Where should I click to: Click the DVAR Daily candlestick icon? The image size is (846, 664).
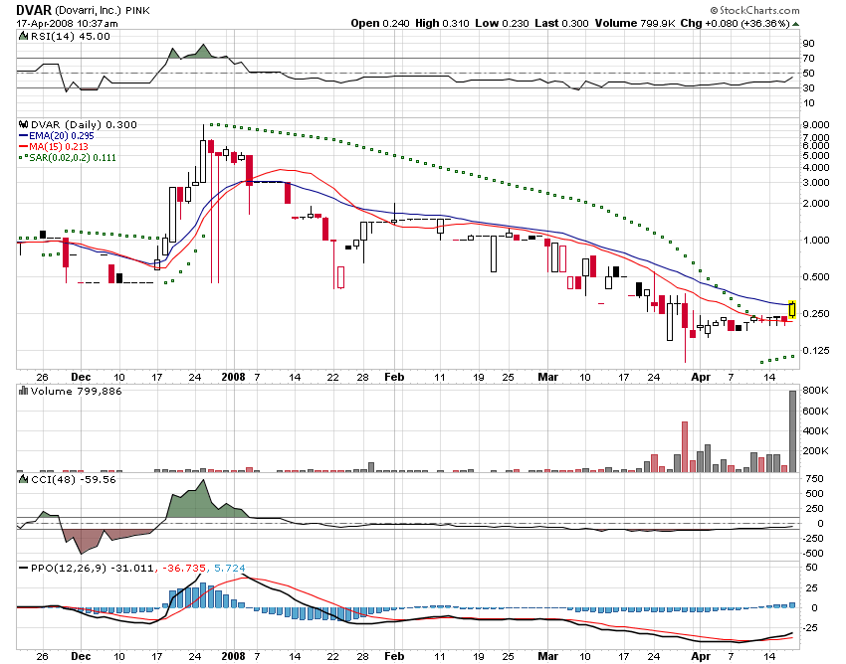point(23,124)
